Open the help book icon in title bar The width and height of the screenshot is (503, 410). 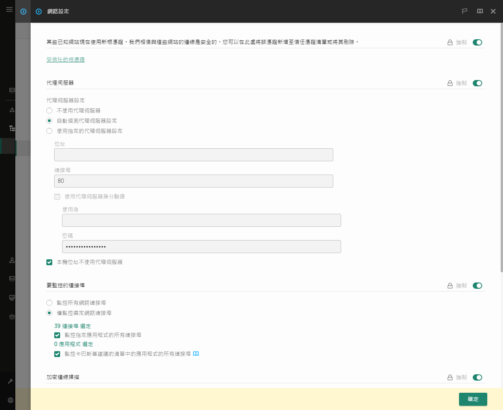[x=480, y=11]
